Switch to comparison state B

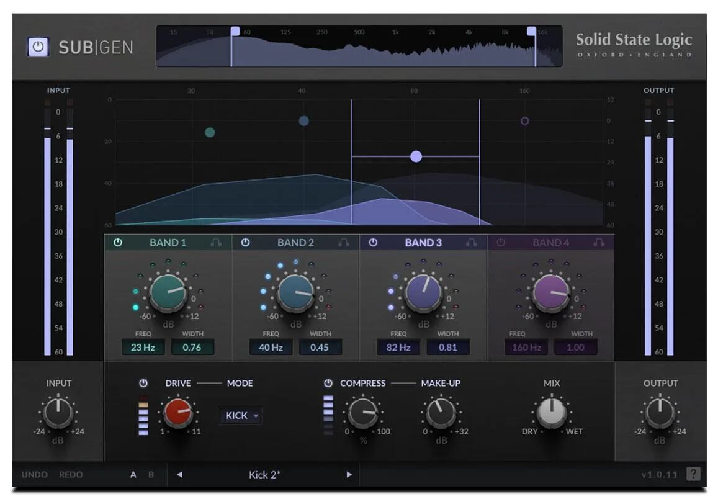pos(150,474)
